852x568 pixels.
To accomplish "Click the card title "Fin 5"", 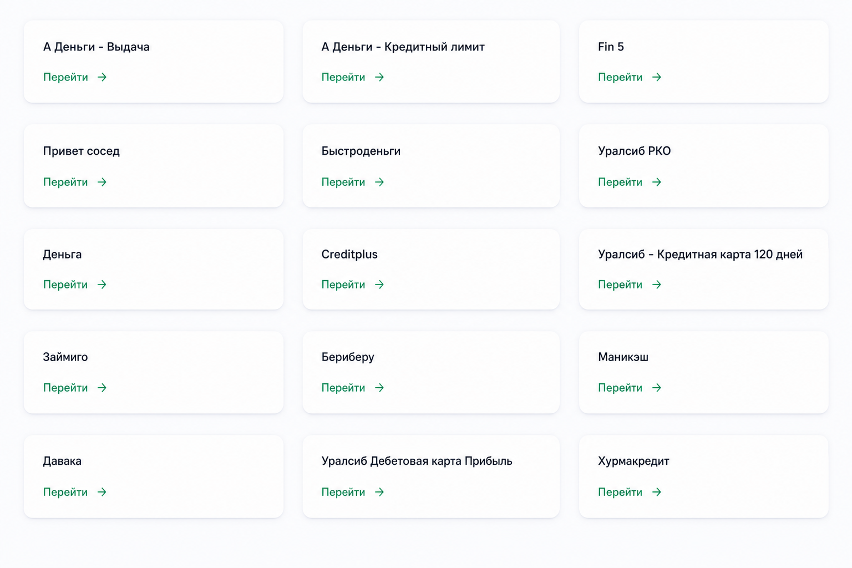I will pyautogui.click(x=611, y=47).
